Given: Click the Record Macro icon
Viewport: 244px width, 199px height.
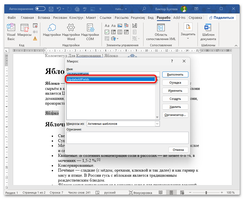Looking at the screenshot, I should [x=35, y=26].
